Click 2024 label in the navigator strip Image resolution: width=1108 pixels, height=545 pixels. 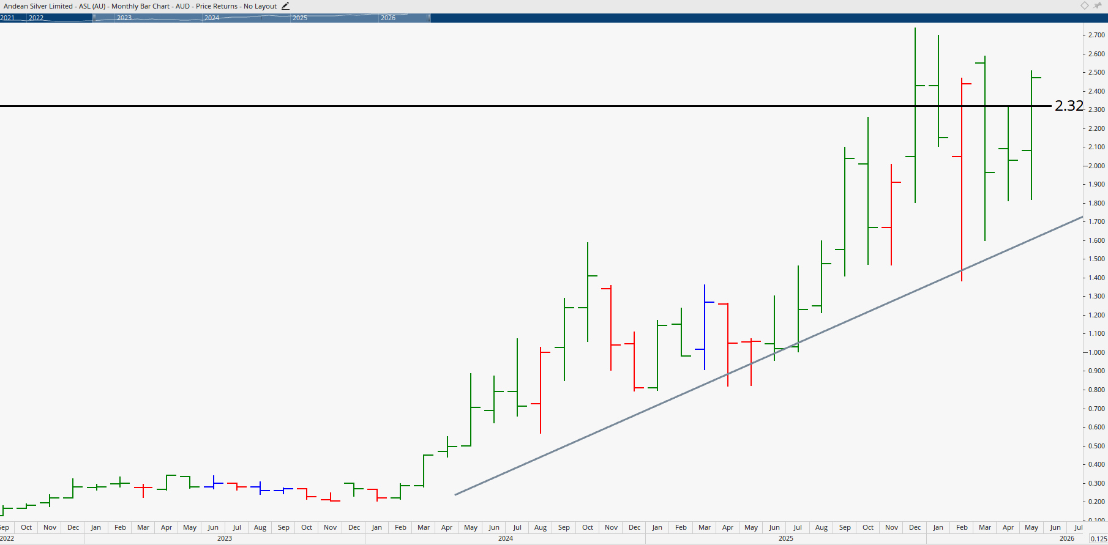(x=212, y=18)
